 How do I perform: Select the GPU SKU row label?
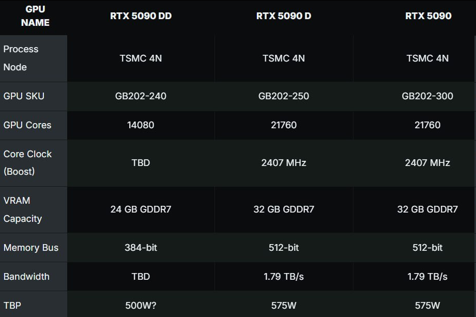pyautogui.click(x=24, y=96)
